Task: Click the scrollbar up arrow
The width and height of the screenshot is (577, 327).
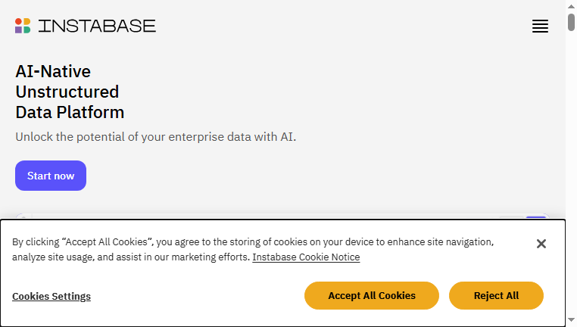Action: [x=571, y=6]
